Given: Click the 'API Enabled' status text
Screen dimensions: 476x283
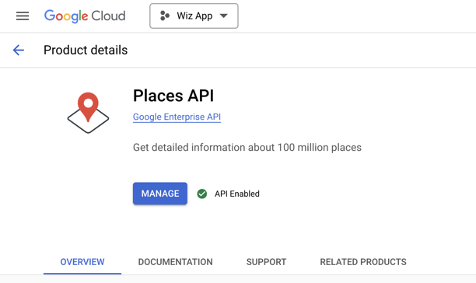Looking at the screenshot, I should pos(237,194).
